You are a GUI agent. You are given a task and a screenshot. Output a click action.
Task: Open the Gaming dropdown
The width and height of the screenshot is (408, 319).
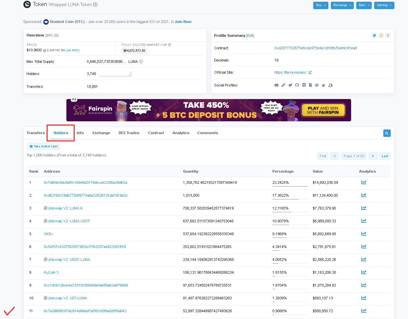(384, 5)
